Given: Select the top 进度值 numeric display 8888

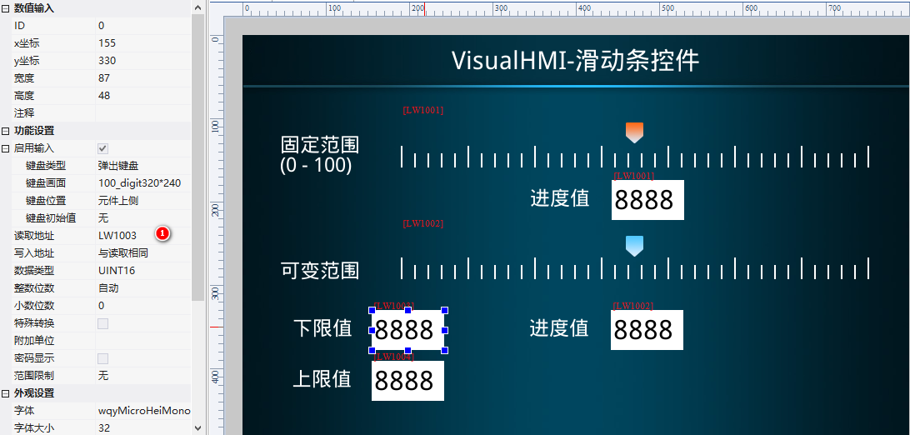Looking at the screenshot, I should tap(647, 199).
